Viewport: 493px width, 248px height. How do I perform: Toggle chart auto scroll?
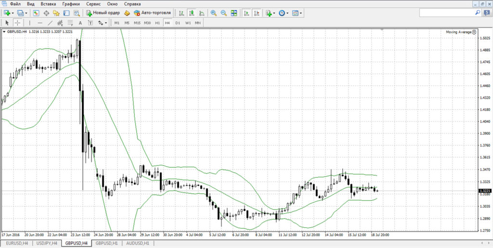pyautogui.click(x=247, y=13)
